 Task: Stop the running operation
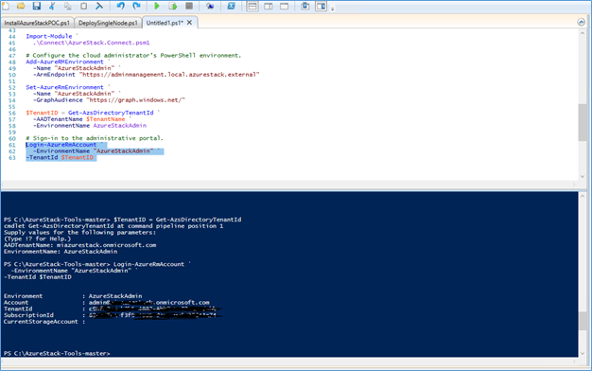pyautogui.click(x=189, y=6)
